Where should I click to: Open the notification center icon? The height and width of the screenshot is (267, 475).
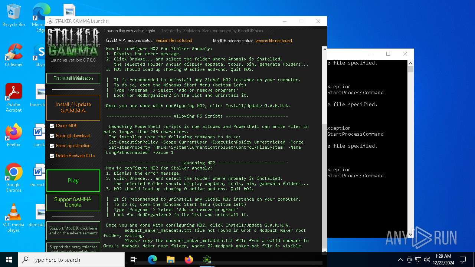tap(463, 260)
